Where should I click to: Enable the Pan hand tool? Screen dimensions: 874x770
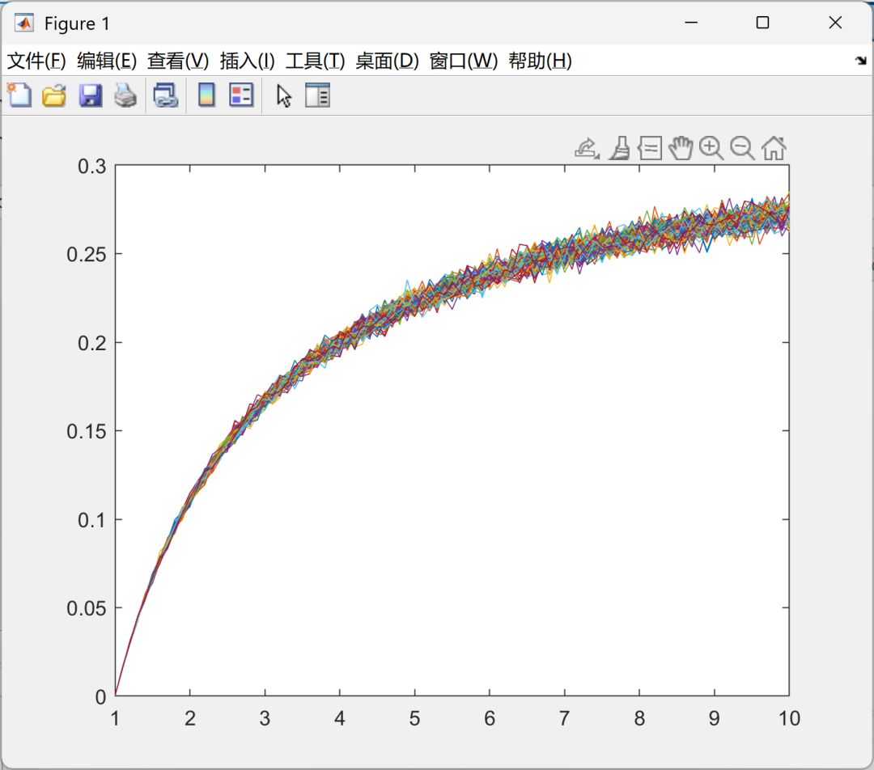click(681, 148)
